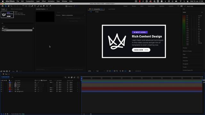Toggle visibility eye of Title layer
Screen dimensions: 205x115
click(1, 89)
